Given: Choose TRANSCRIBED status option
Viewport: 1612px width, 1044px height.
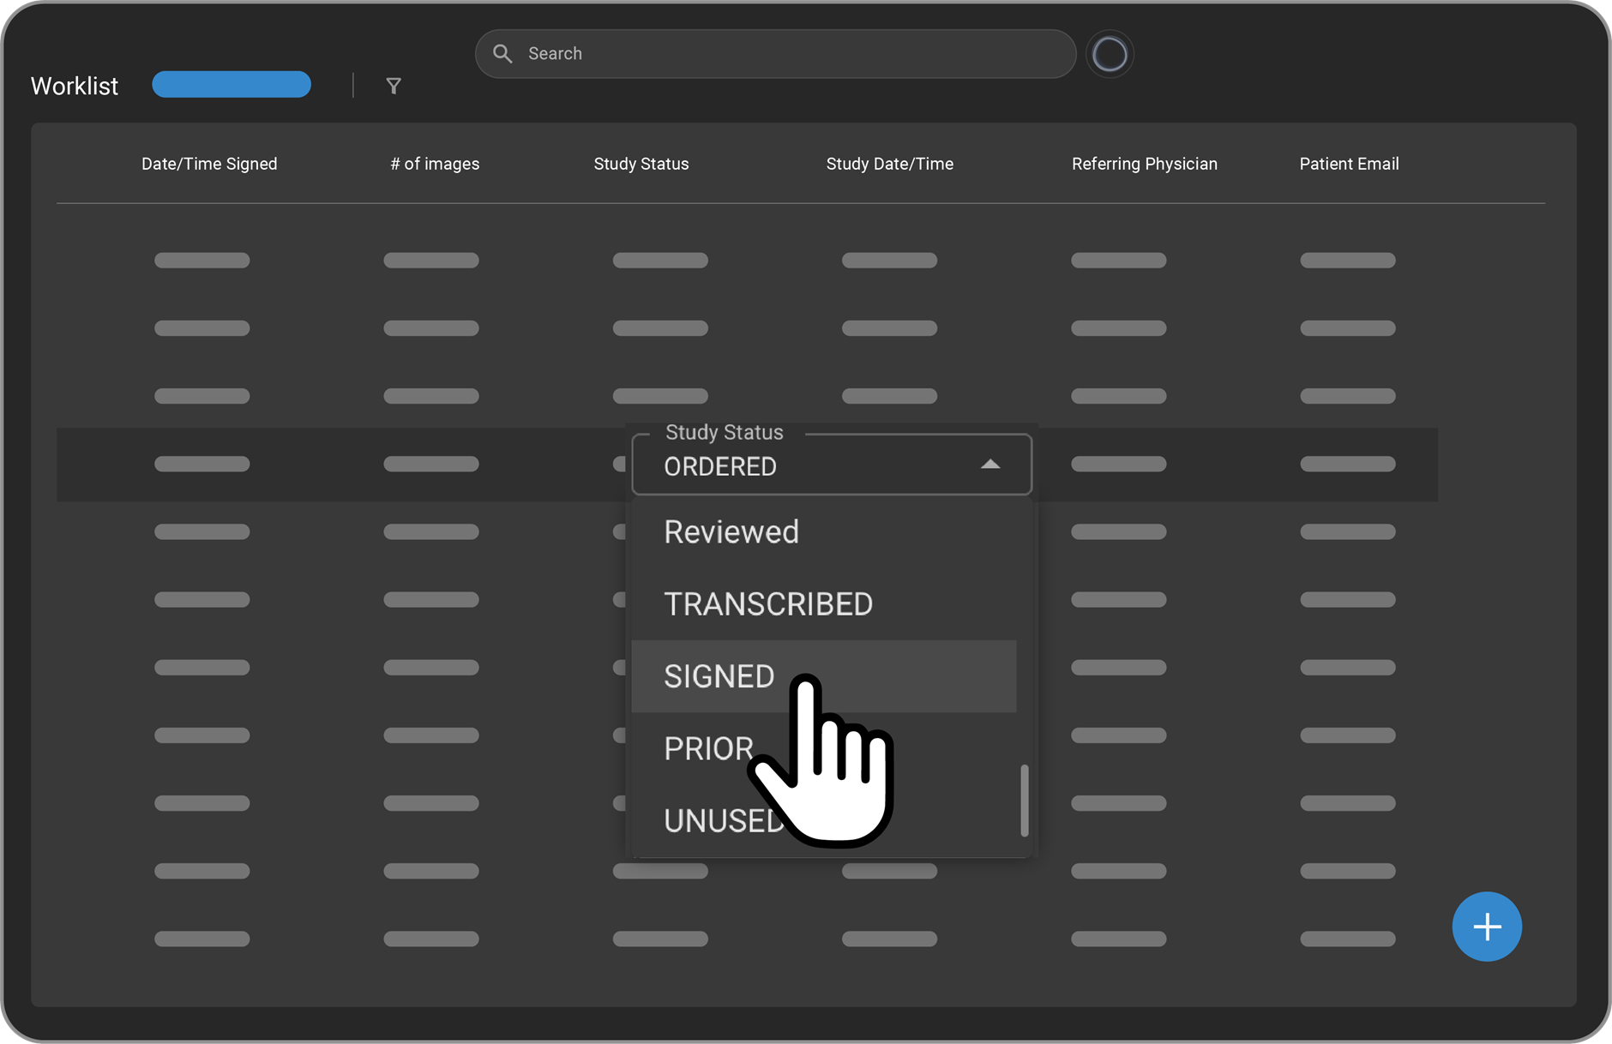Looking at the screenshot, I should tap(768, 604).
